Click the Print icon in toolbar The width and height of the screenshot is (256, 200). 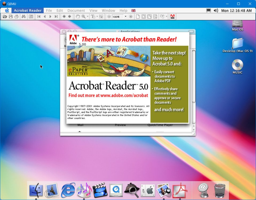17,17
